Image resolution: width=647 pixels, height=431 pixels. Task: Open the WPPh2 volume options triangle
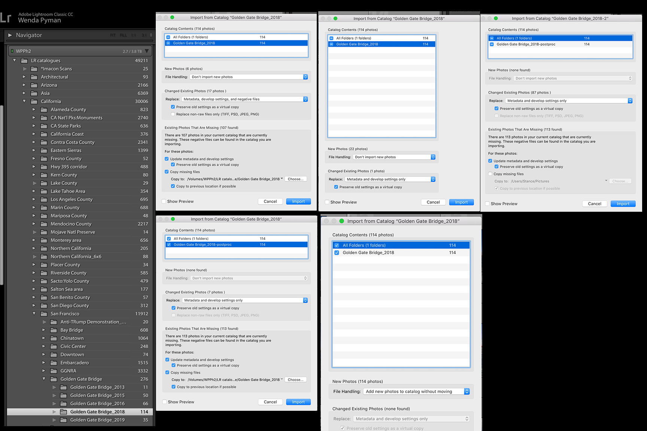pos(147,51)
